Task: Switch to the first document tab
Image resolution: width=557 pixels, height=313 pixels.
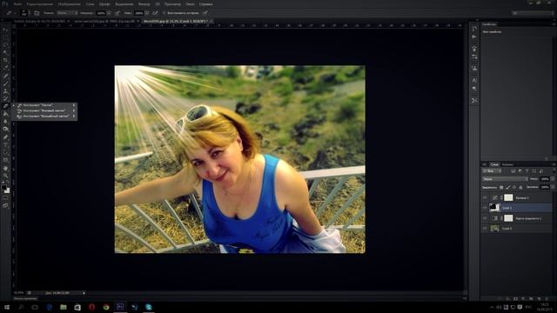Action: click(42, 21)
